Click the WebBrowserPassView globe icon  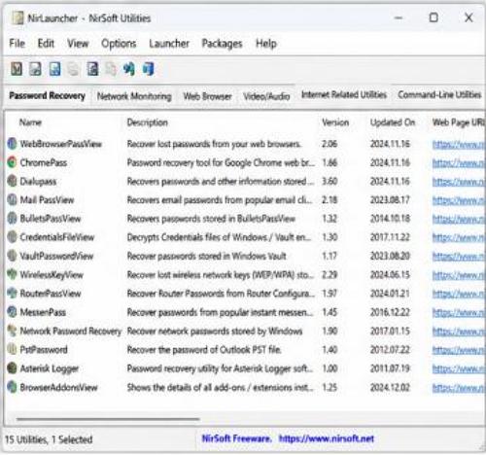click(x=12, y=144)
